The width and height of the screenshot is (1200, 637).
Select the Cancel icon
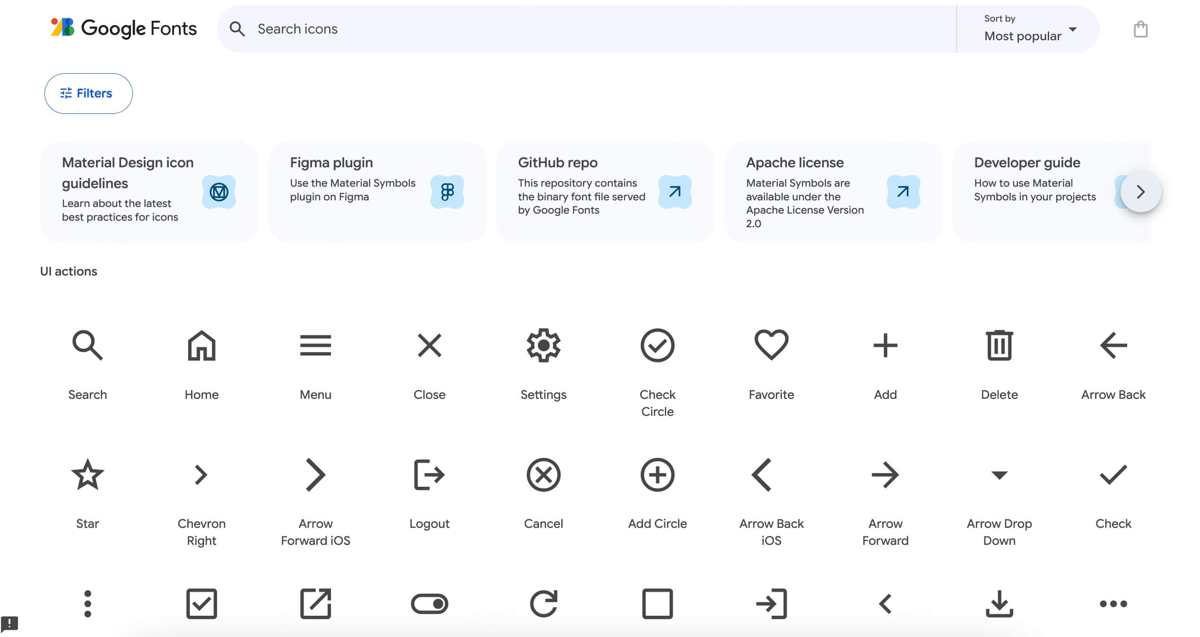click(543, 474)
